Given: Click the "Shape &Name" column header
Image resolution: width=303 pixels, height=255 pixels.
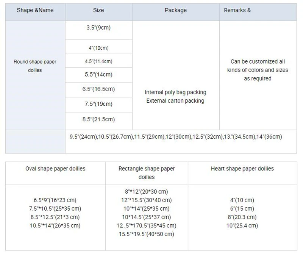Looking at the screenshot, I should (x=35, y=11).
